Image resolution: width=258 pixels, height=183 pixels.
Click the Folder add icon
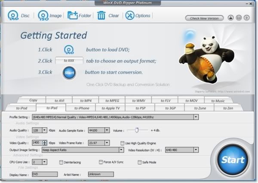(72, 15)
